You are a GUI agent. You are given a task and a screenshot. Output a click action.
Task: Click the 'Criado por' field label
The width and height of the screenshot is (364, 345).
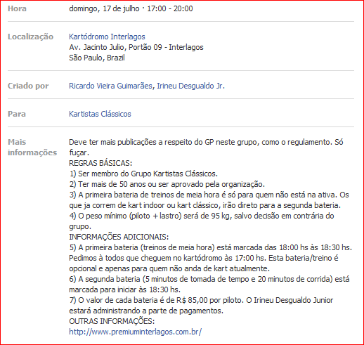(x=28, y=86)
